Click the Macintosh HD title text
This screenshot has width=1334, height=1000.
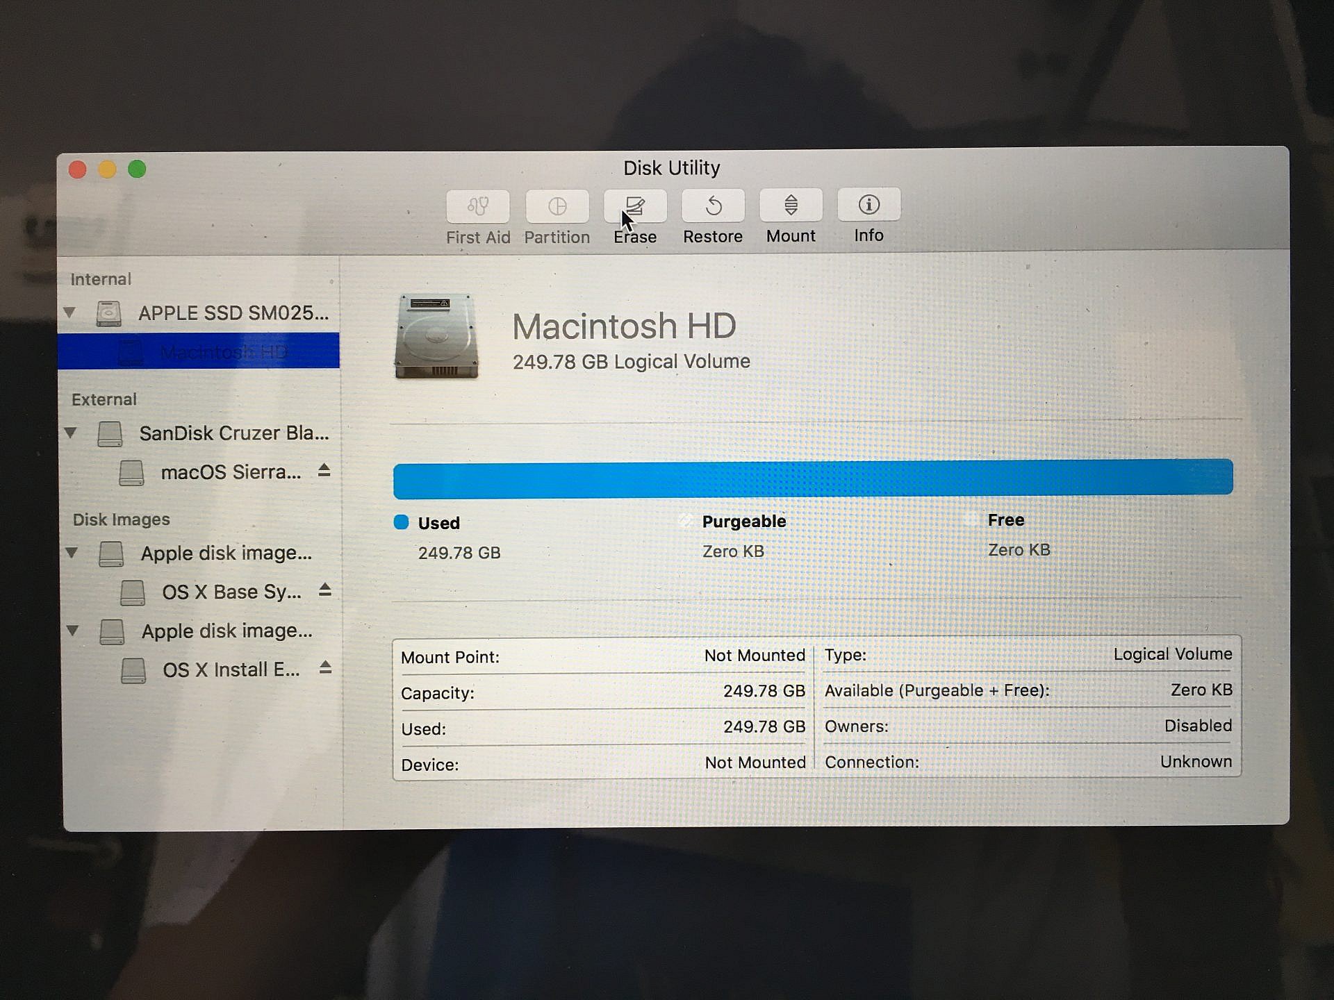coord(624,326)
